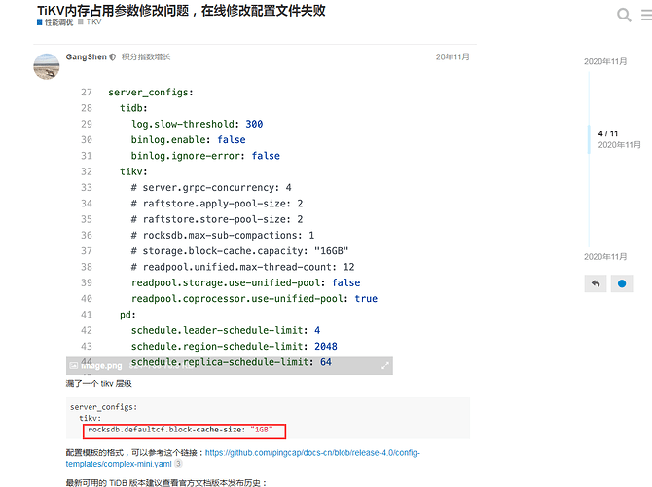The image size is (652, 487).
Task: Jump to the top timeline date 2020年11月
Action: pyautogui.click(x=605, y=61)
